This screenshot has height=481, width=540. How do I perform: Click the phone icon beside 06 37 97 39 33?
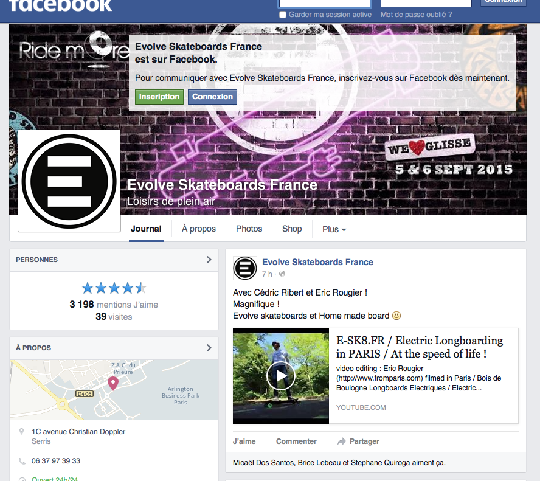click(22, 461)
